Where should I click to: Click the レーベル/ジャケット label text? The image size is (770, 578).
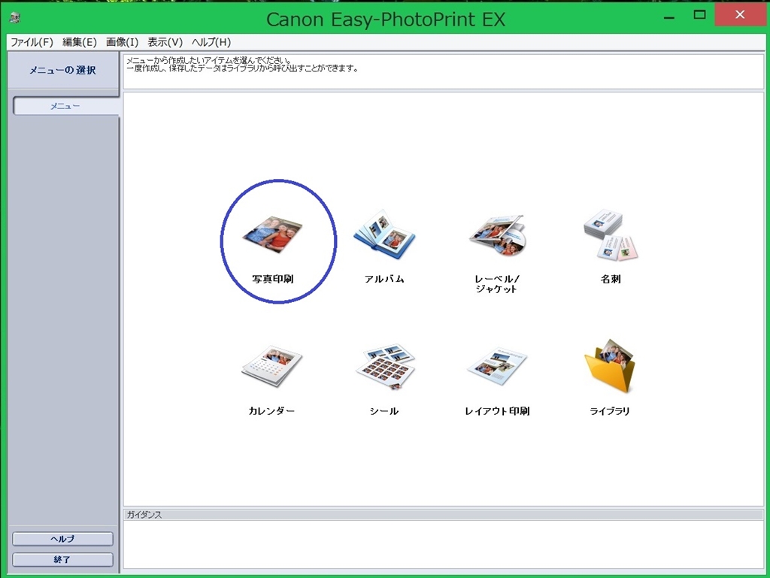click(x=497, y=283)
